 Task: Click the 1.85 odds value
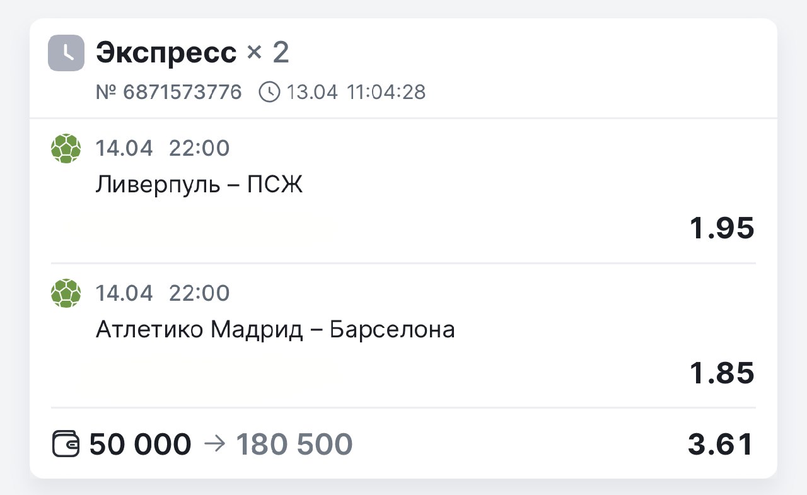click(722, 373)
